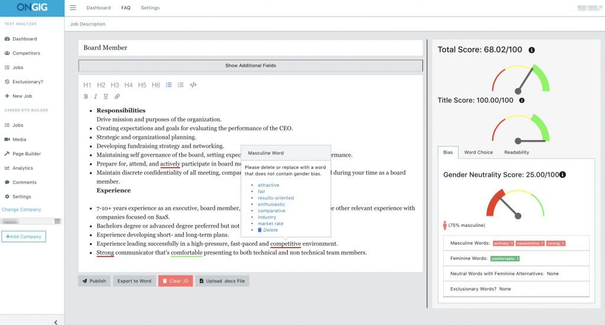Open Media in the sidebar
Screen dimensions: 605x325
tap(15, 139)
